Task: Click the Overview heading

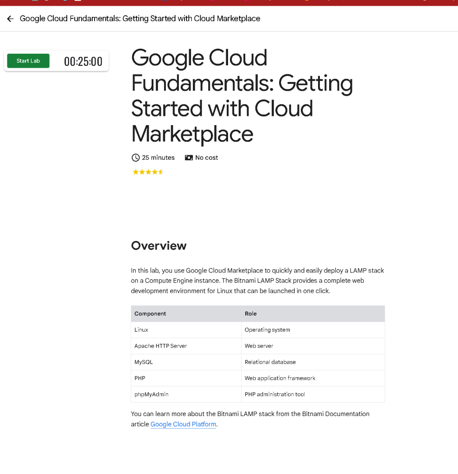Action: [x=159, y=246]
